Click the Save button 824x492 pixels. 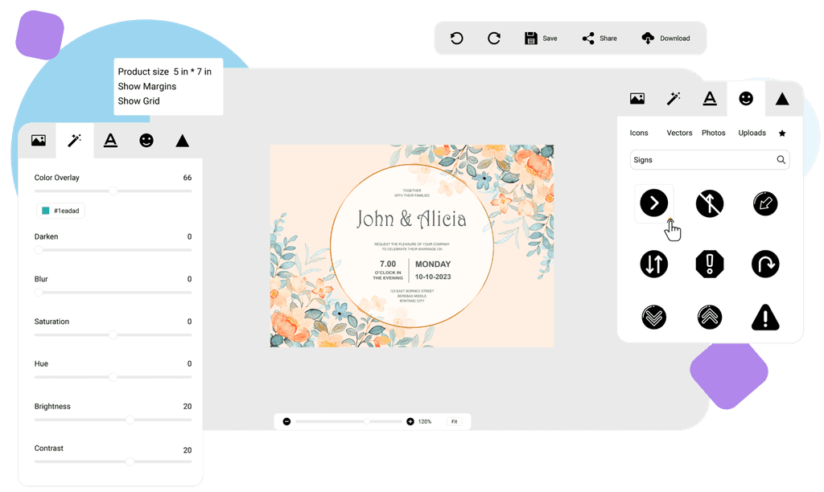541,38
